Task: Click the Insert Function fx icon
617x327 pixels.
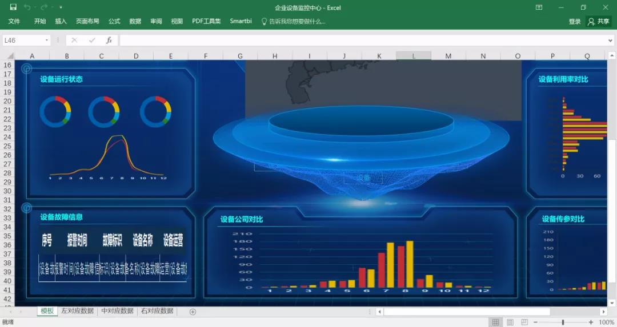Action: pyautogui.click(x=109, y=41)
